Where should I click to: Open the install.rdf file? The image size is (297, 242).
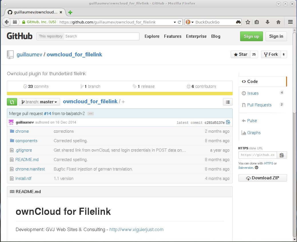pos(23,178)
